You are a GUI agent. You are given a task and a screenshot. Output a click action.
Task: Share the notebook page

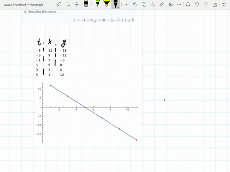[x=215, y=4]
